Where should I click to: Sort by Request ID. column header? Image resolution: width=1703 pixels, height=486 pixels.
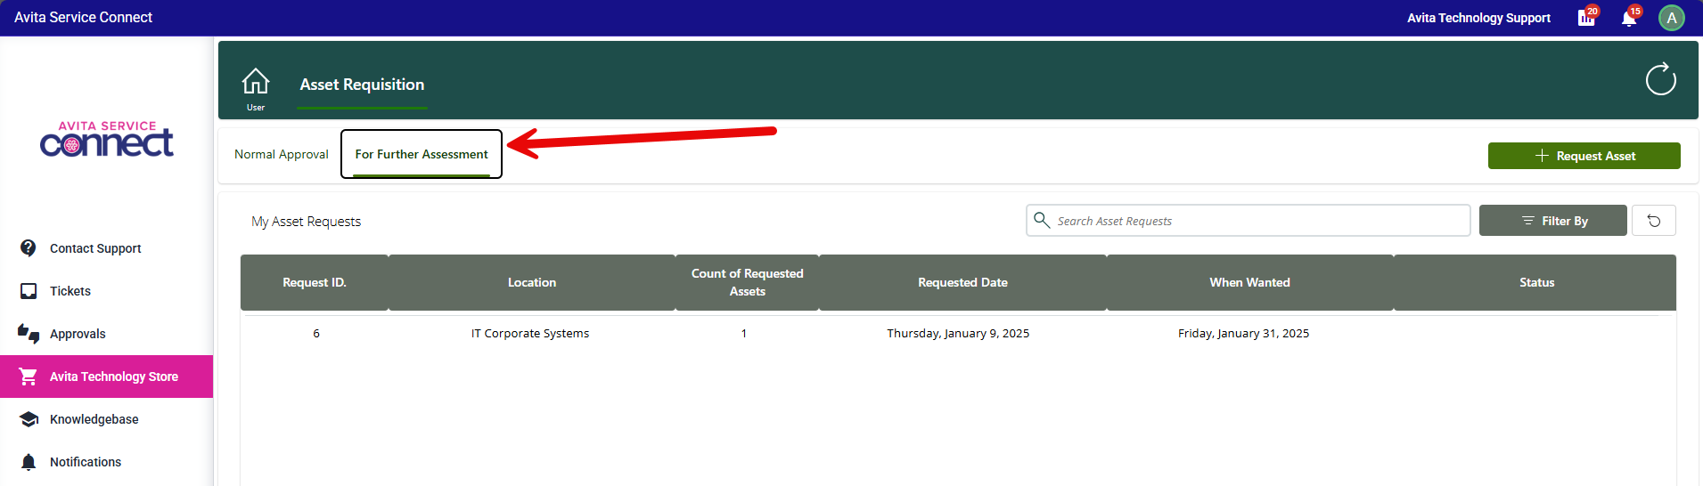315,282
